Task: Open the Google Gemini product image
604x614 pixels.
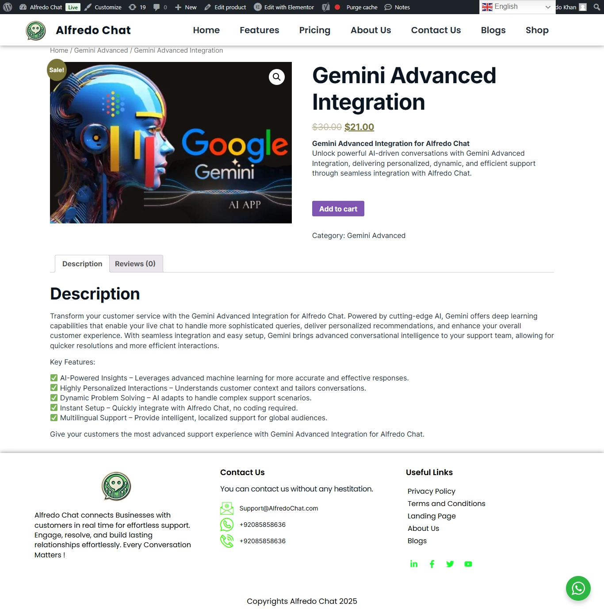Action: (x=171, y=142)
